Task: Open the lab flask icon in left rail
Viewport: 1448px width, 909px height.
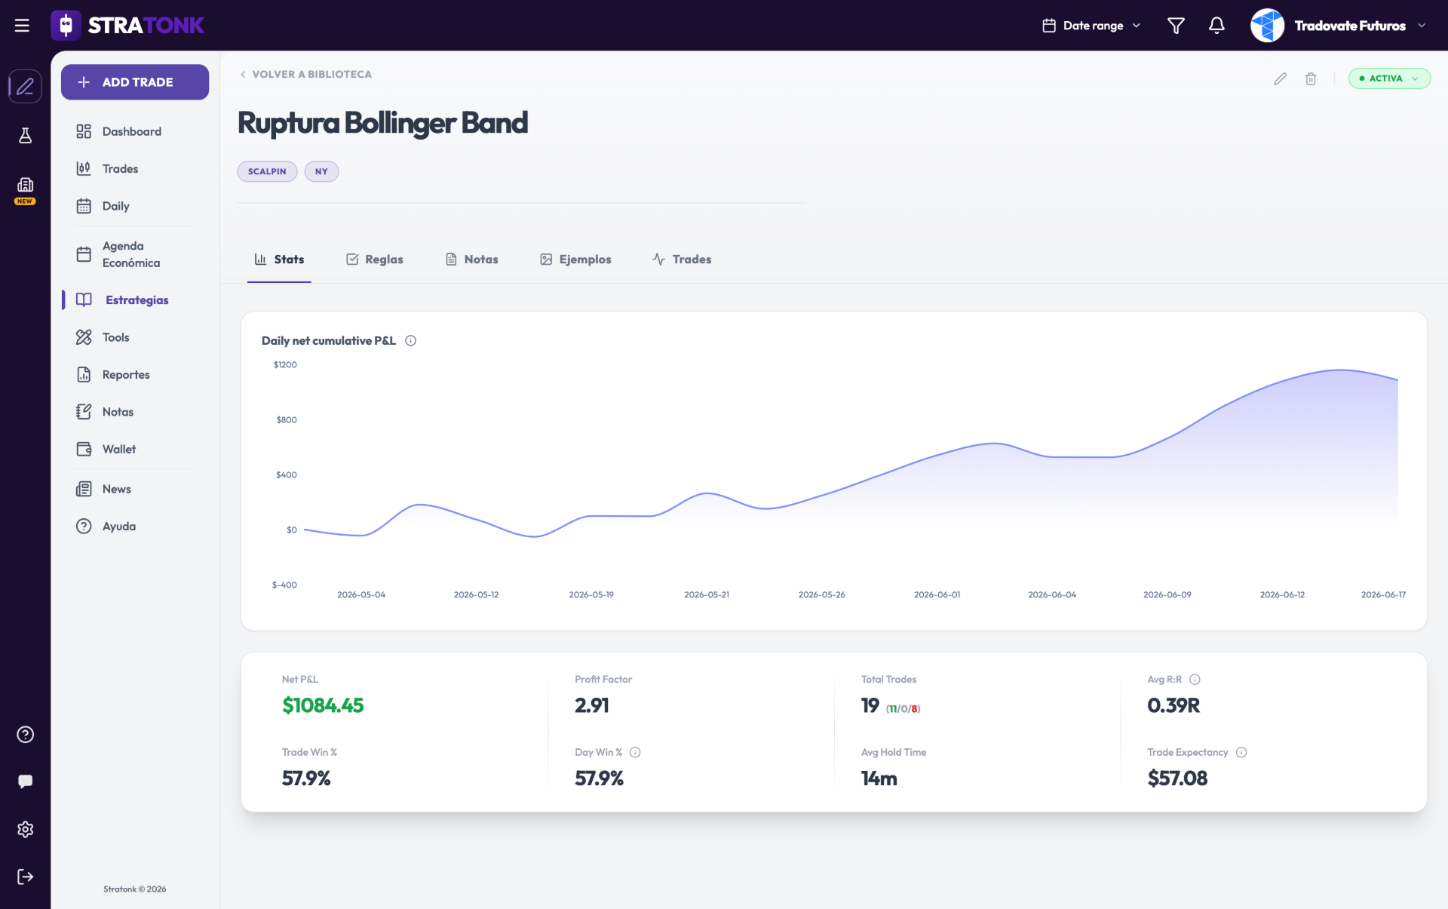Action: pos(25,136)
